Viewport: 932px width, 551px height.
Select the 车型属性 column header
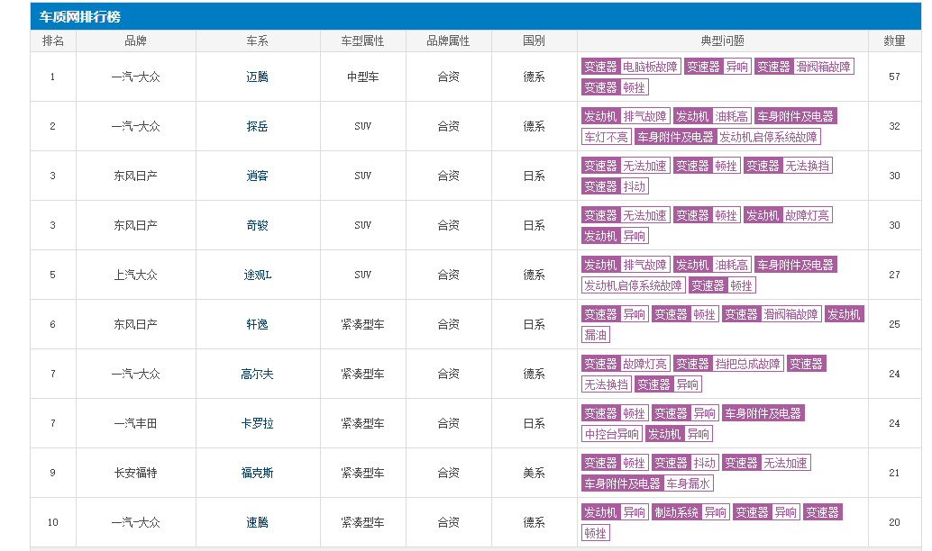click(362, 41)
